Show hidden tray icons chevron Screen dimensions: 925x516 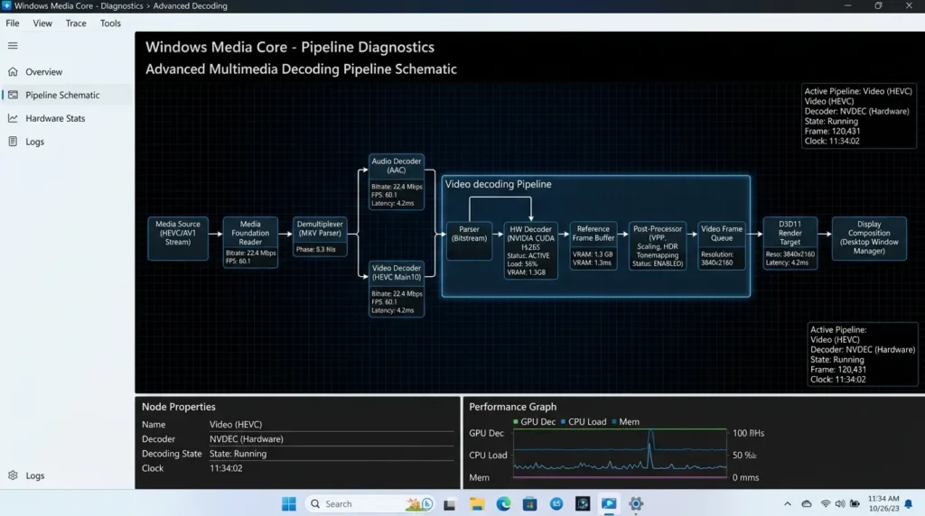pyautogui.click(x=788, y=503)
